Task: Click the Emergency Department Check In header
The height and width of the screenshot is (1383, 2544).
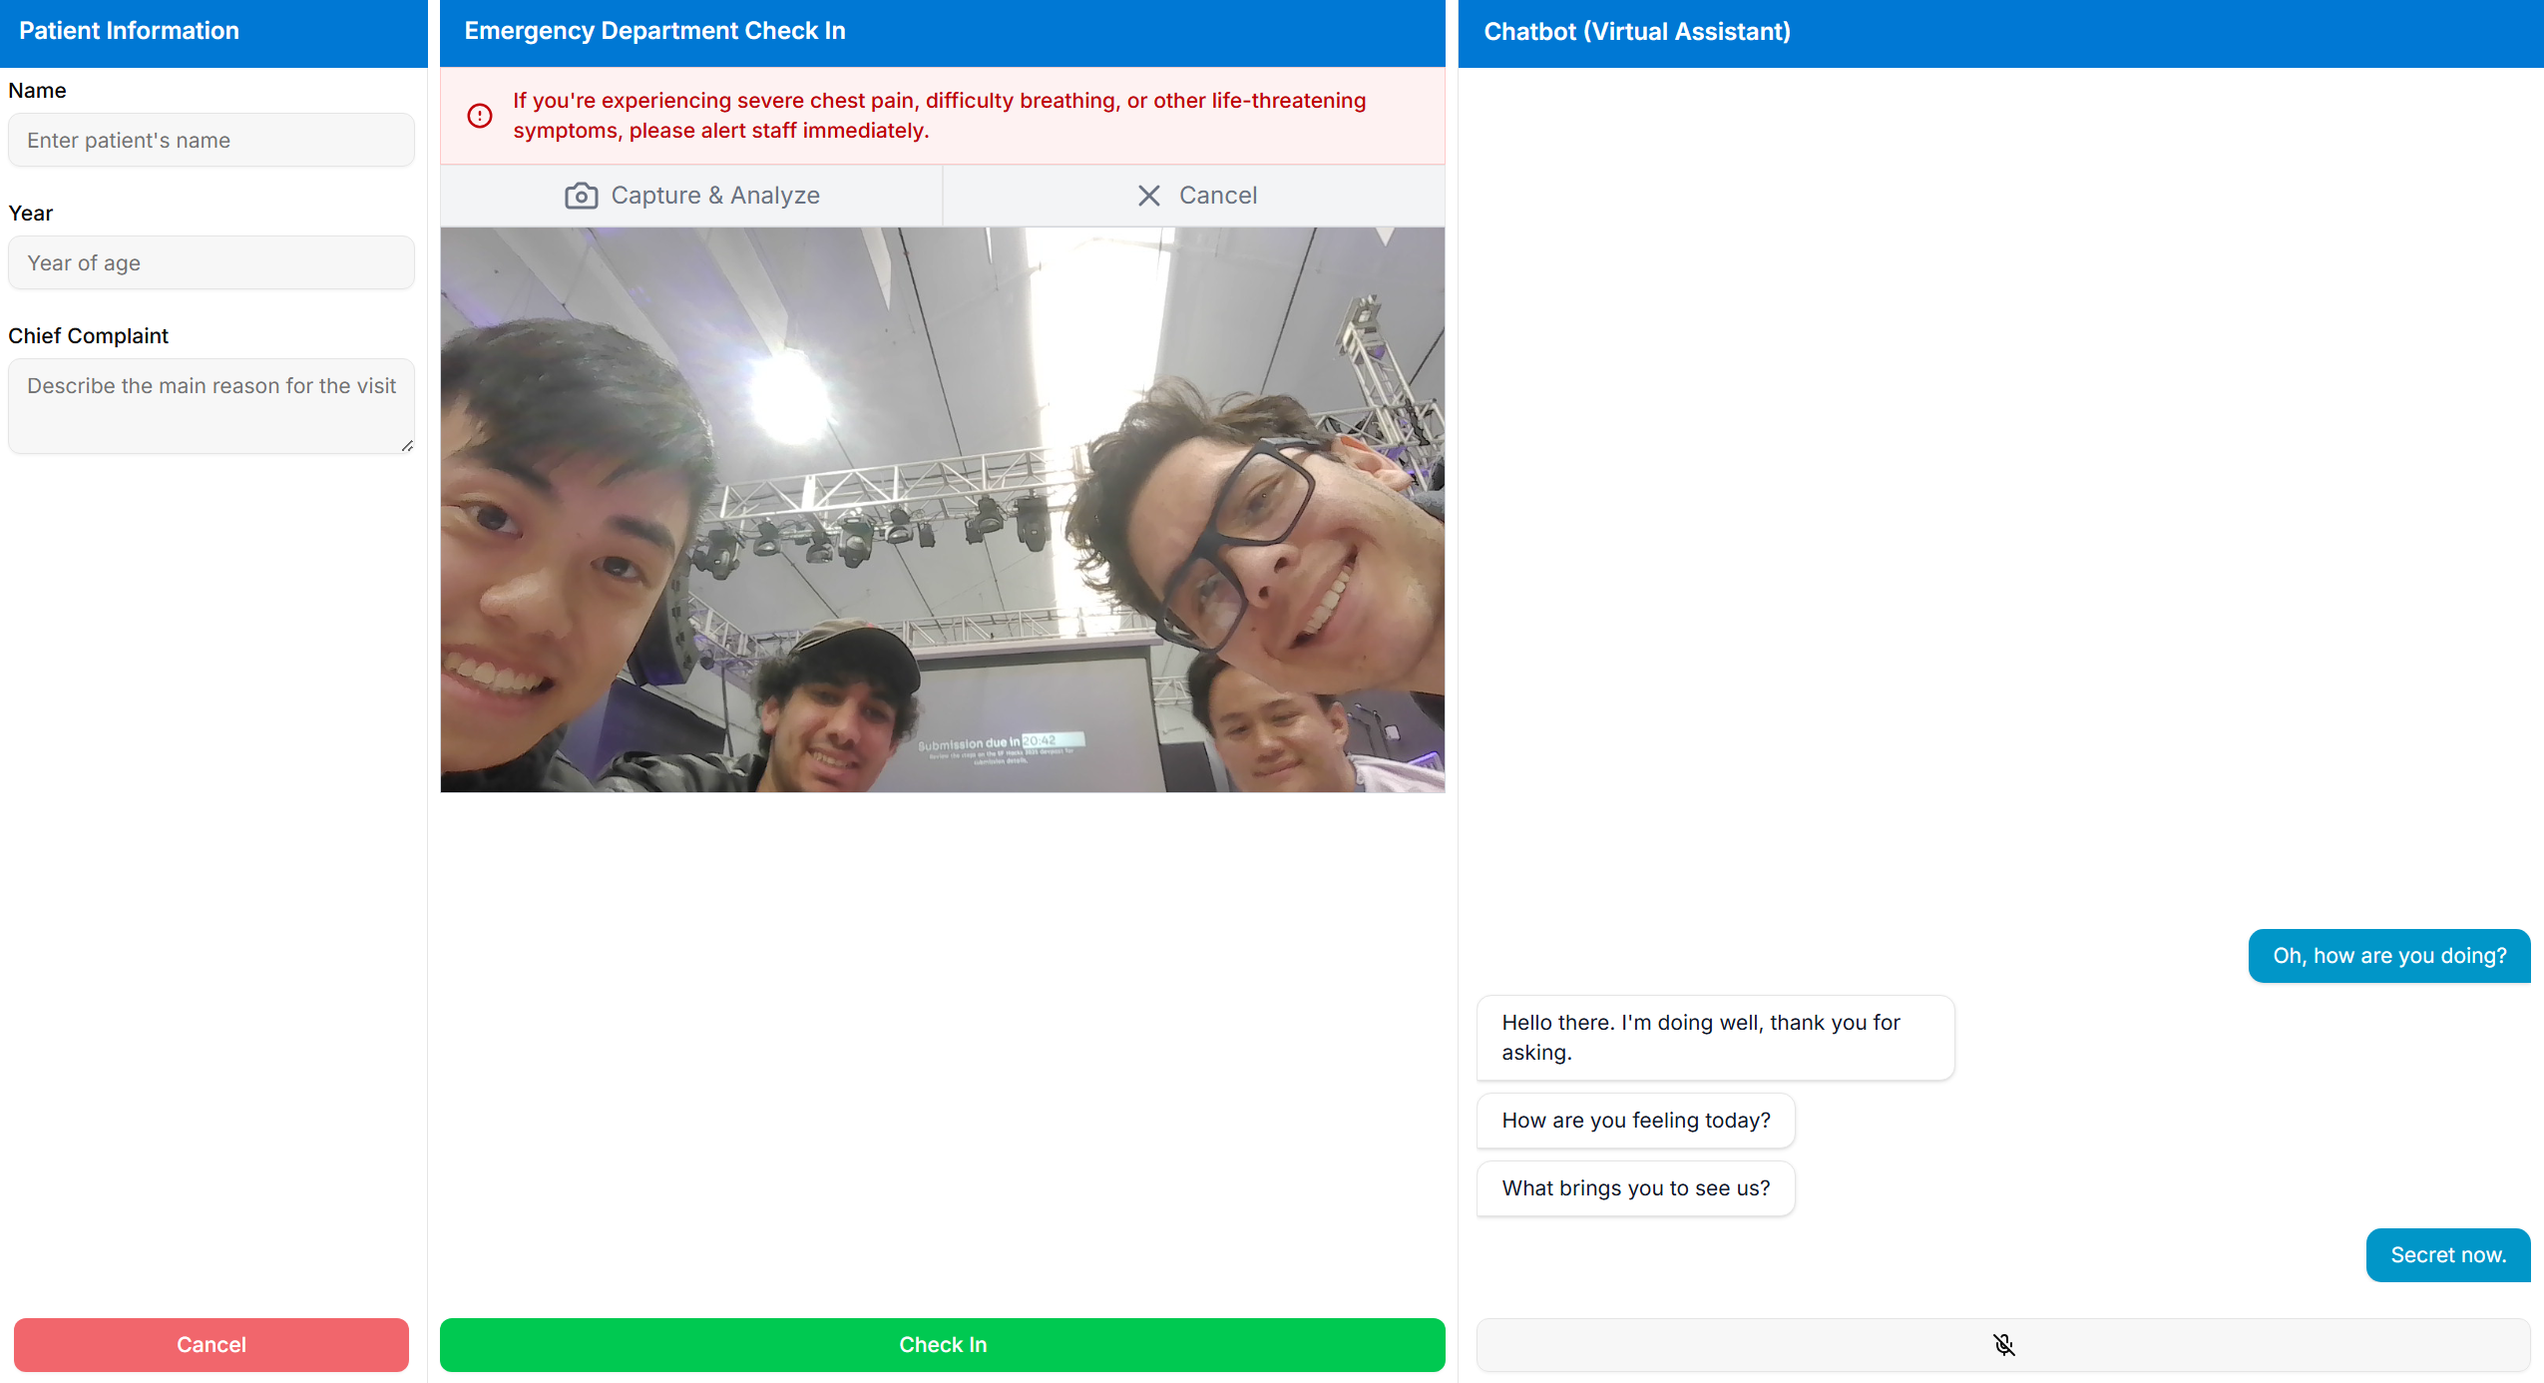Action: [x=654, y=32]
